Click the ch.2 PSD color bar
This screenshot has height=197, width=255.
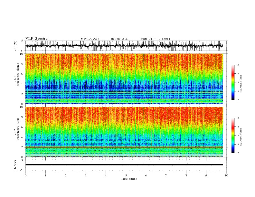pos(233,136)
